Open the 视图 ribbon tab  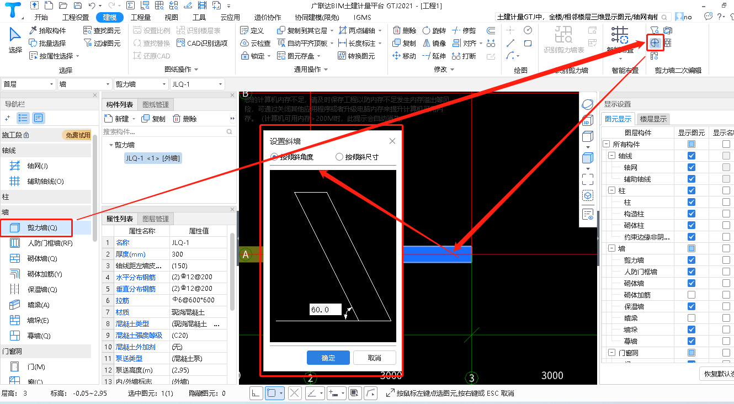tap(172, 17)
